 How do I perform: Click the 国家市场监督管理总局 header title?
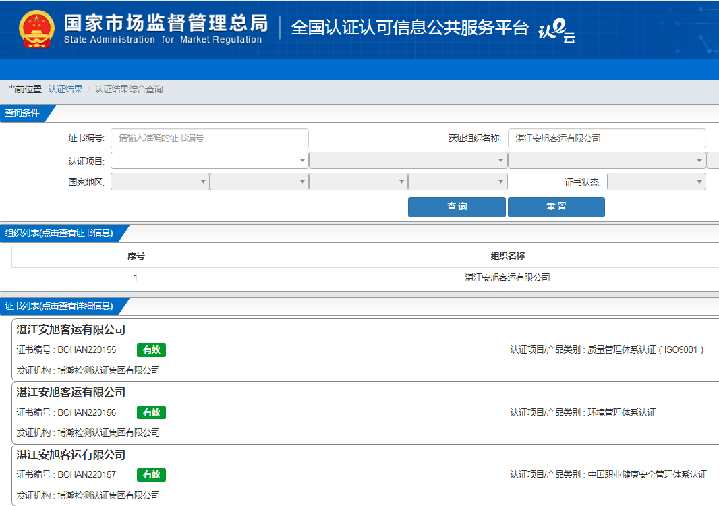coord(166,23)
